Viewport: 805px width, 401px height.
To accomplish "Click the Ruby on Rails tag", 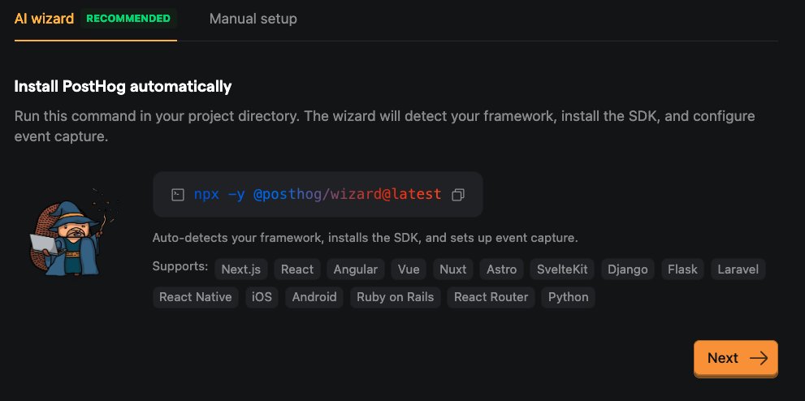I will point(396,297).
